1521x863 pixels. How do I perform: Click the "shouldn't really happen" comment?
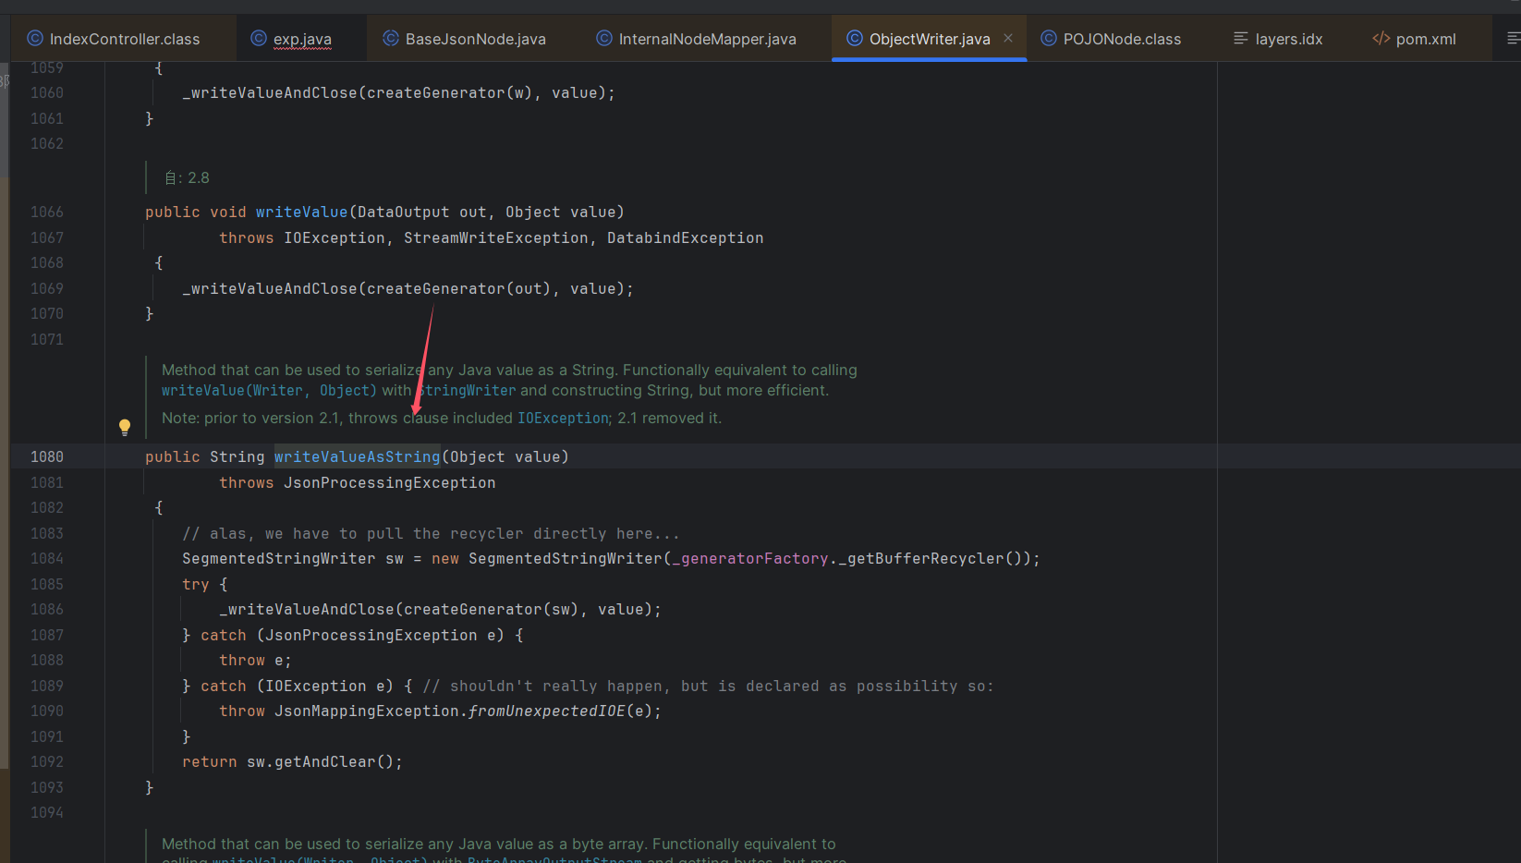pyautogui.click(x=709, y=686)
